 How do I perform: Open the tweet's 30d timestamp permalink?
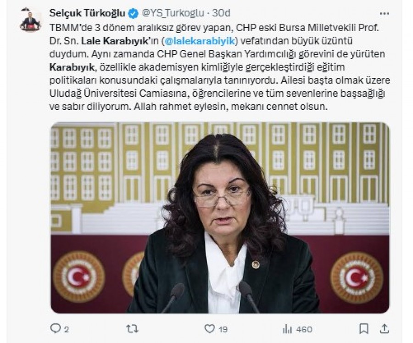click(221, 13)
